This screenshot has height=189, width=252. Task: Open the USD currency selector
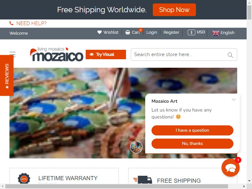pyautogui.click(x=196, y=32)
